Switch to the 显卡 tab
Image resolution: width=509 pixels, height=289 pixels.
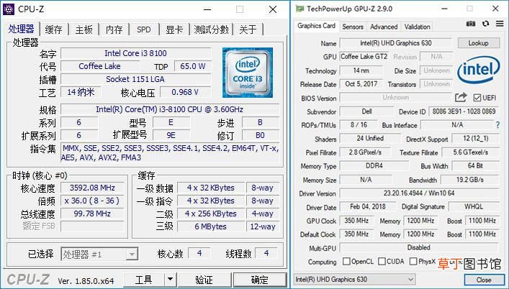(174, 29)
